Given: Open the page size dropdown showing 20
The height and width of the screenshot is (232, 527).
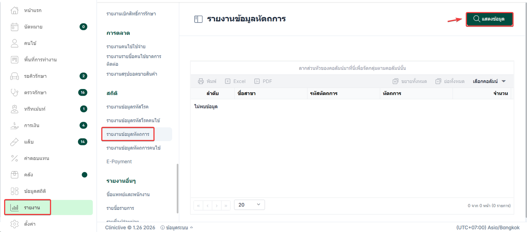Looking at the screenshot, I should (250, 205).
